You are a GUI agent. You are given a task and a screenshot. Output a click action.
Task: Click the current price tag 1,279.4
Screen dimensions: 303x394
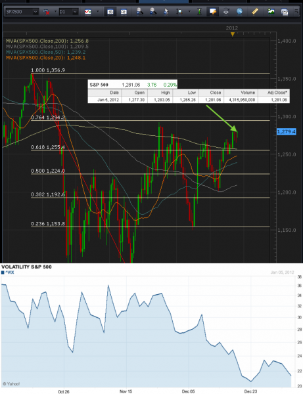[287, 132]
